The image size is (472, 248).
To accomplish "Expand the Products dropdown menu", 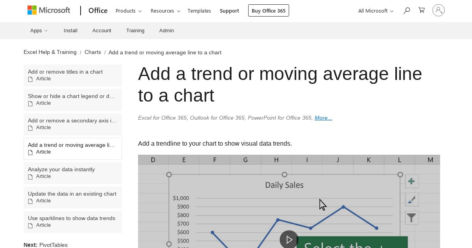I will pyautogui.click(x=129, y=11).
